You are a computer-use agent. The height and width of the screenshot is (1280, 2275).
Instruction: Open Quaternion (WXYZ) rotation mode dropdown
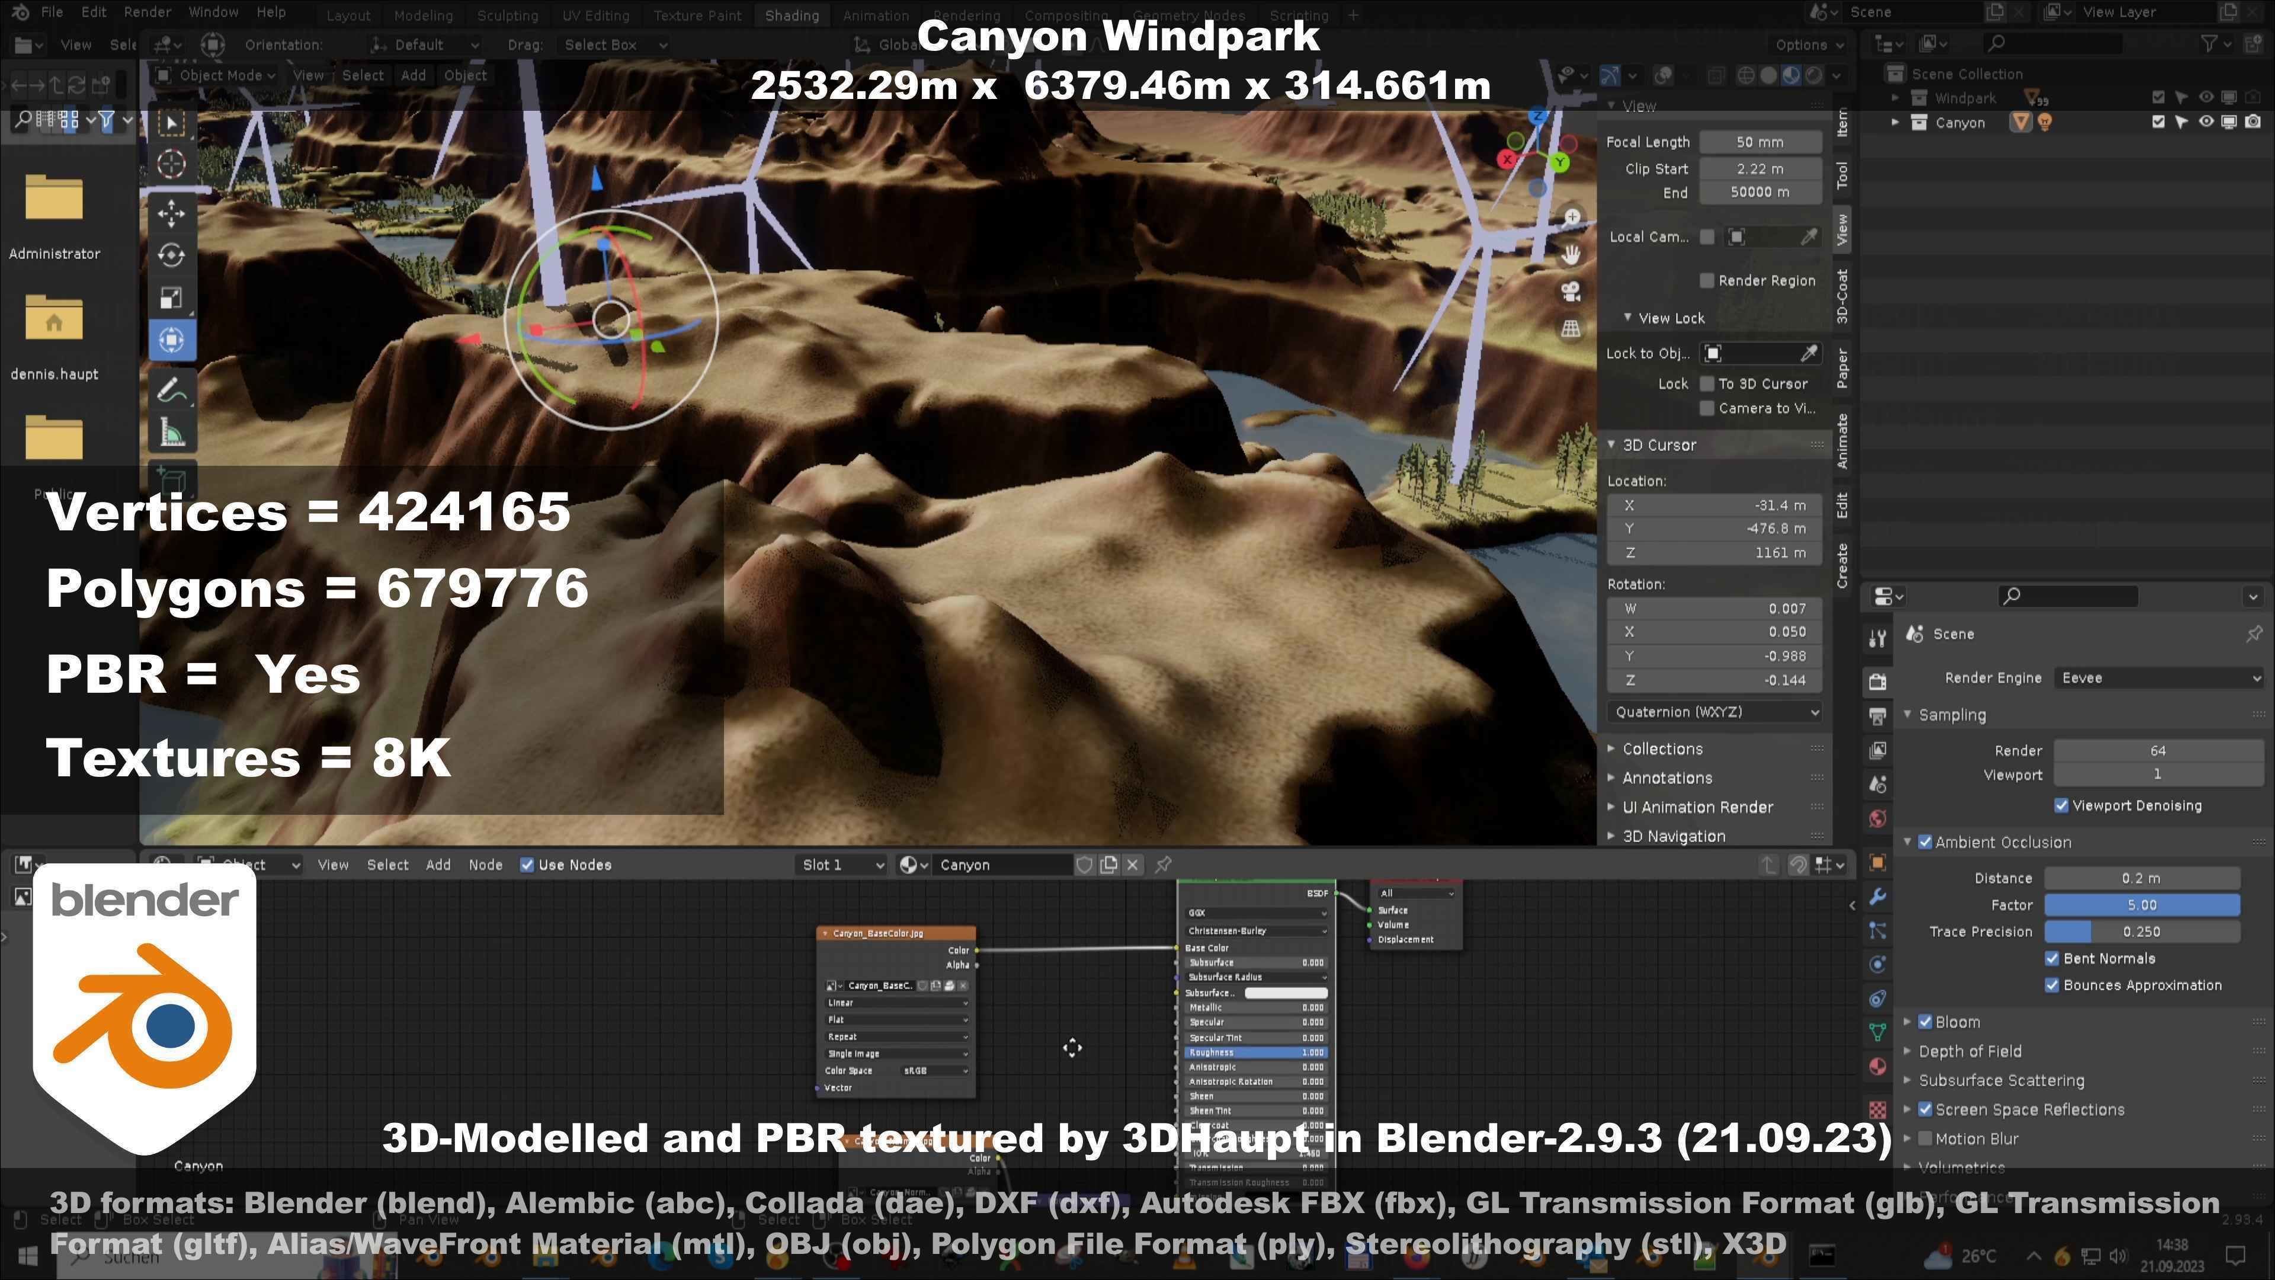coord(1713,712)
